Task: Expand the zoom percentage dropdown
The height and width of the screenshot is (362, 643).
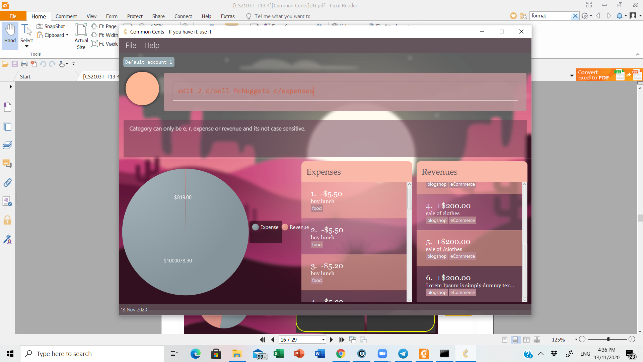Action: [576, 340]
